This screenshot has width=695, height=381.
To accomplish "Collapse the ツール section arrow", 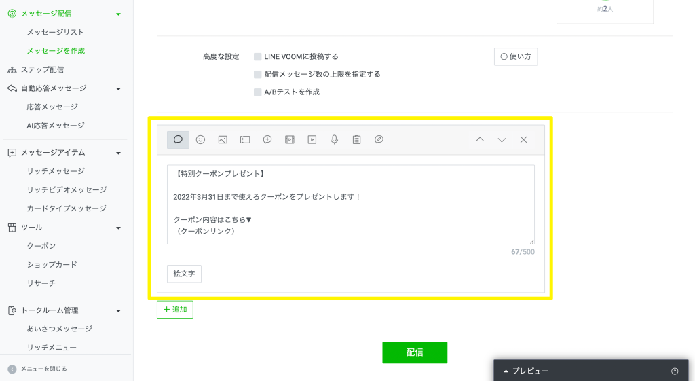I will 118,228.
